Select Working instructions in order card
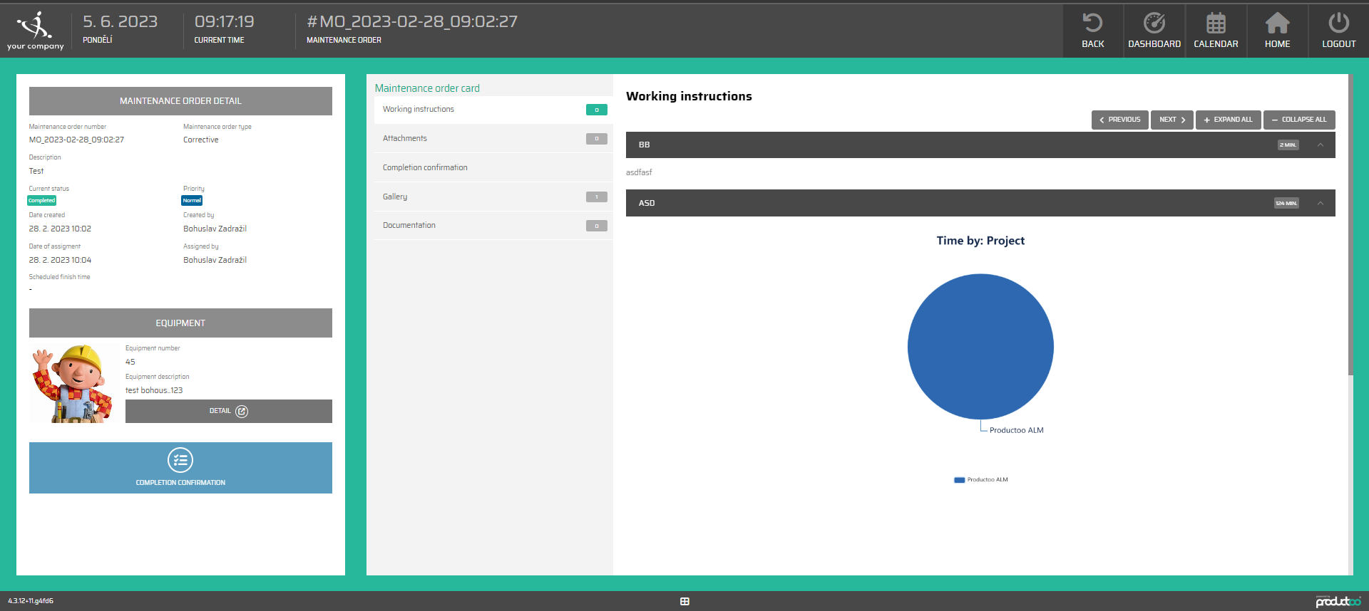This screenshot has height=611, width=1369. tap(419, 110)
